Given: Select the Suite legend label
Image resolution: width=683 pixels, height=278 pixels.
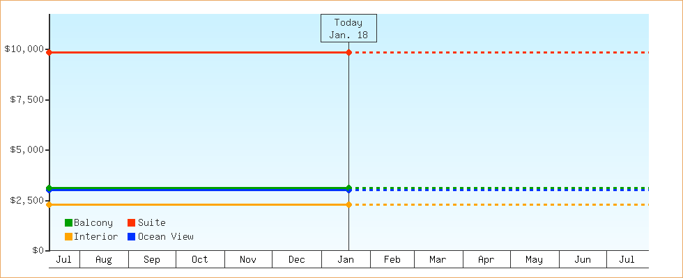Looking at the screenshot, I should [x=151, y=223].
